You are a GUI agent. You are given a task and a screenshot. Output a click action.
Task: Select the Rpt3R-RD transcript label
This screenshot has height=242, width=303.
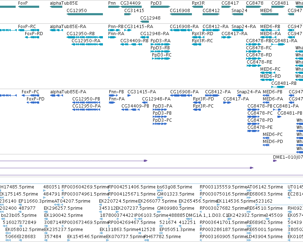(x=202, y=33)
